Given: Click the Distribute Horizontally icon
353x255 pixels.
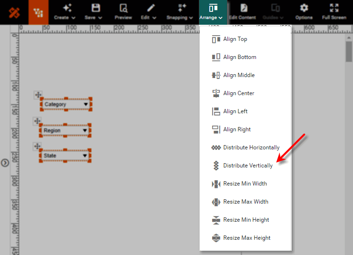Looking at the screenshot, I should (x=216, y=147).
